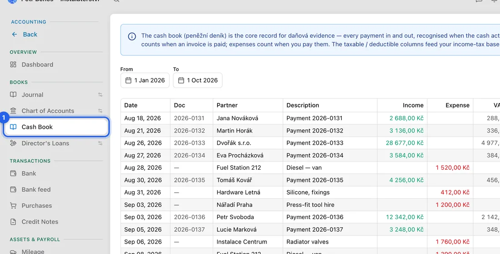
Task: Select document number 2026-0132
Action: [190, 131]
